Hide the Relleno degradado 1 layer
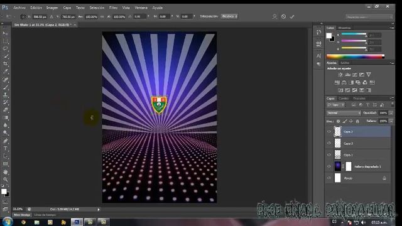 [329, 166]
